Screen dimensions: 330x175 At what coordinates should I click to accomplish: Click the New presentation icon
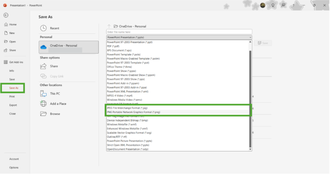tap(6, 33)
